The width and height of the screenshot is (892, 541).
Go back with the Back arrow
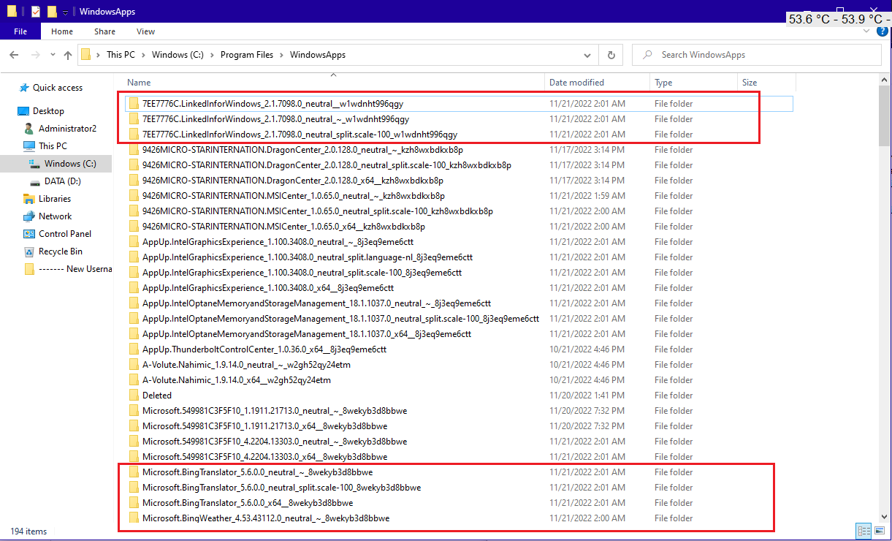tap(14, 55)
